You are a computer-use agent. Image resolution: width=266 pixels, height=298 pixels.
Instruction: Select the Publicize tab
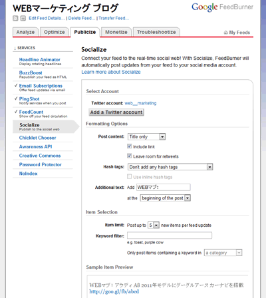click(85, 32)
